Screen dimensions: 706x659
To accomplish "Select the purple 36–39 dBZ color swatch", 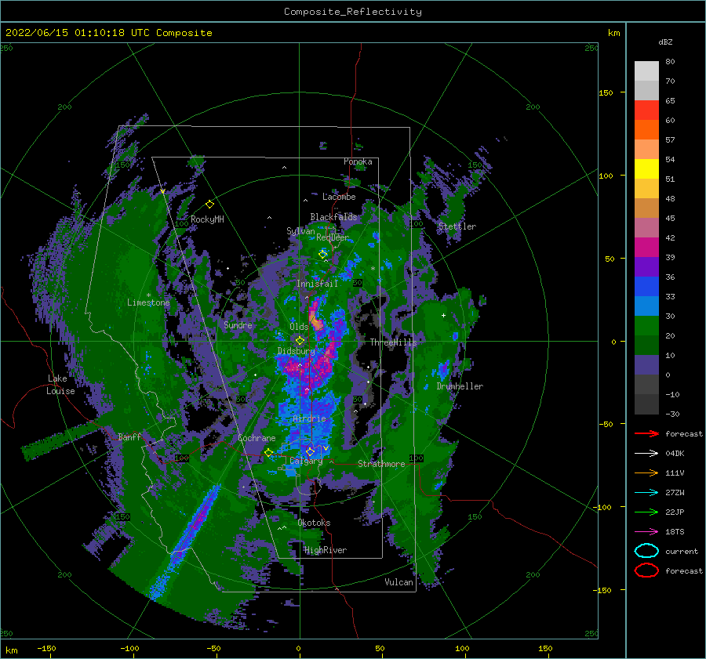I will pos(646,267).
